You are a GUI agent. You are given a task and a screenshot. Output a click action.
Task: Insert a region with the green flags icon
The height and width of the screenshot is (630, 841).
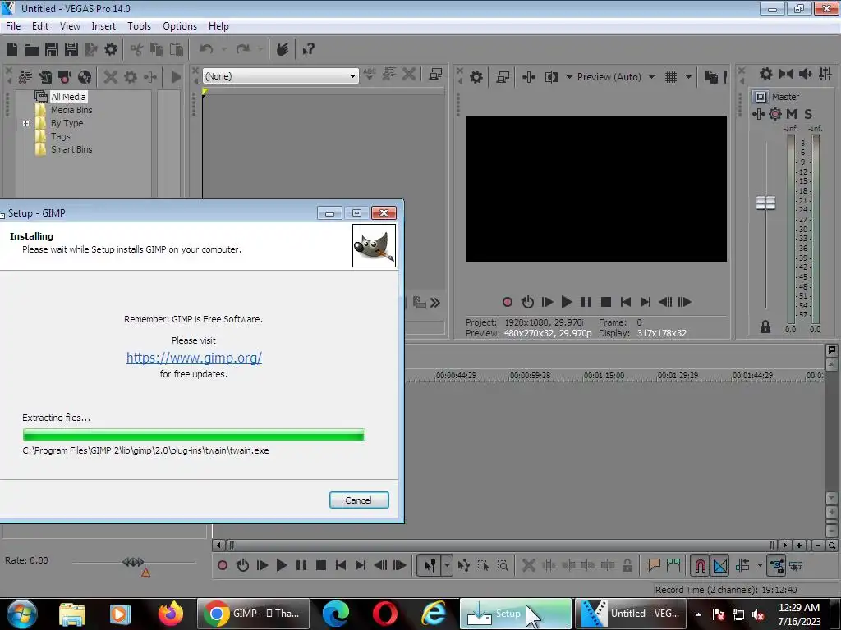(x=673, y=564)
